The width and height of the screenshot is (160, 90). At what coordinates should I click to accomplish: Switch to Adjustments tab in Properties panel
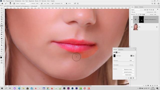[121, 49]
